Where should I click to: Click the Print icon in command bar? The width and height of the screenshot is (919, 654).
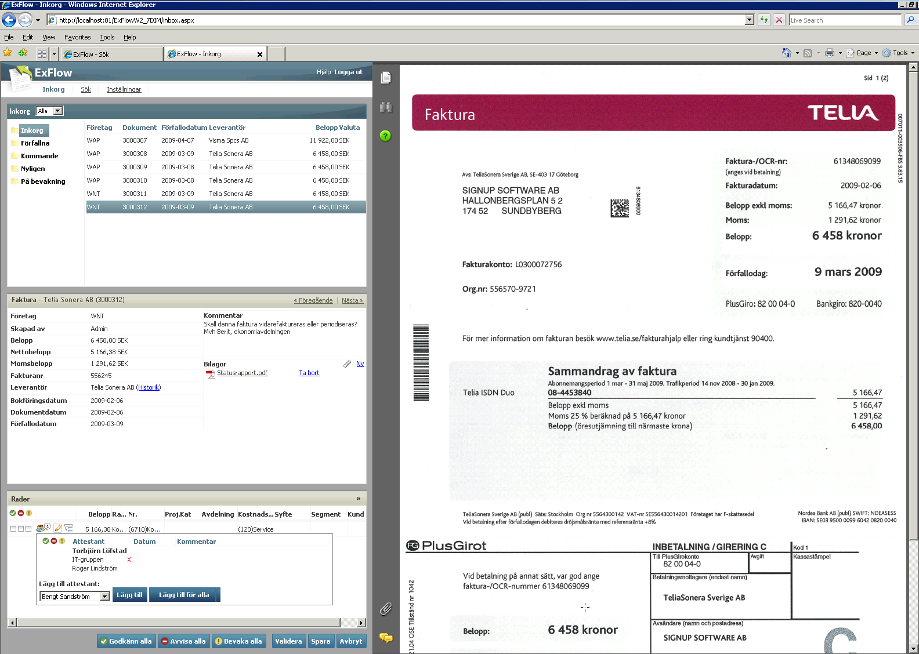point(829,53)
